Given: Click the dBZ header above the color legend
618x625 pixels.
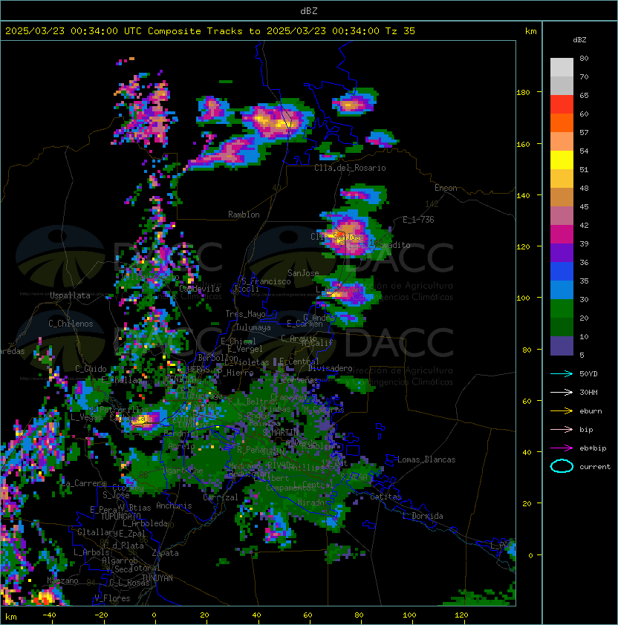Looking at the screenshot, I should [579, 40].
